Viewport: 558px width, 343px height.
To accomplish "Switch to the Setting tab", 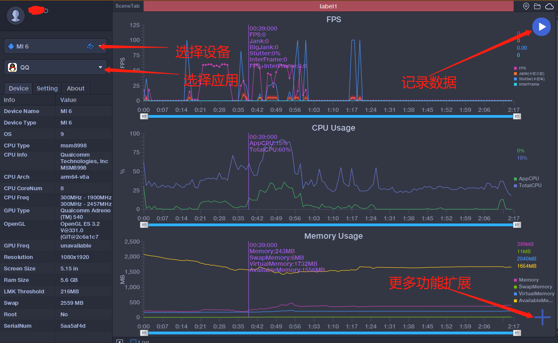I will click(47, 88).
